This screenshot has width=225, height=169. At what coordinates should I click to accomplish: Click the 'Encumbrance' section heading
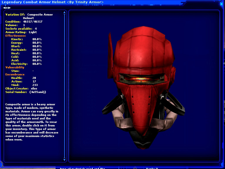click(x=15, y=75)
